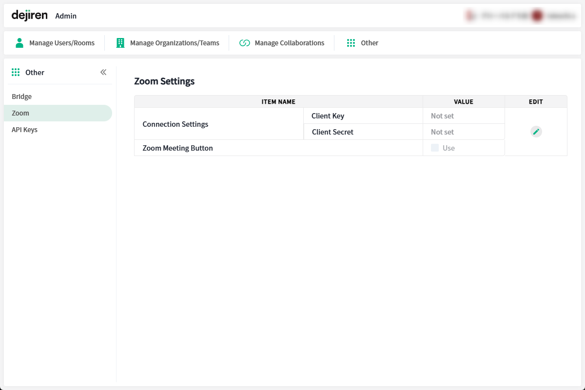Click the Manage Users/Rooms person icon
The height and width of the screenshot is (390, 585).
click(x=19, y=43)
